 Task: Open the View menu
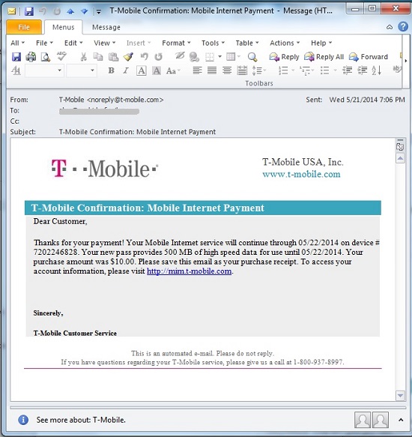(x=104, y=43)
